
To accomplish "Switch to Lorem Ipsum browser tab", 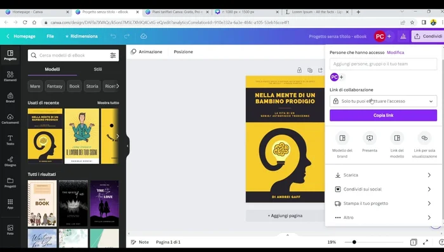I will (x=317, y=12).
